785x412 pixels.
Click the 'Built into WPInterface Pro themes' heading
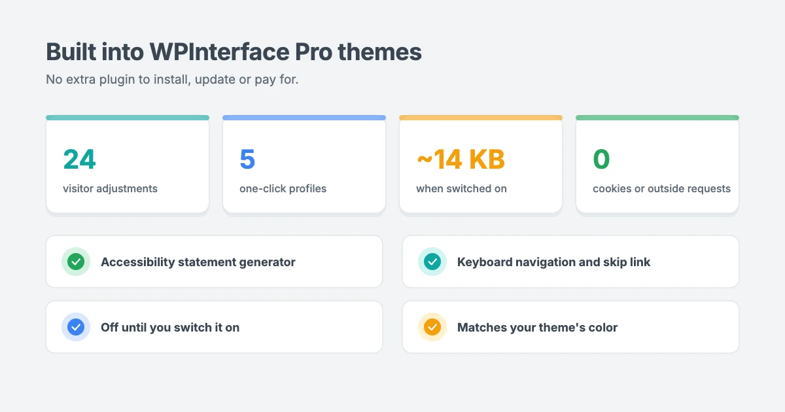234,52
